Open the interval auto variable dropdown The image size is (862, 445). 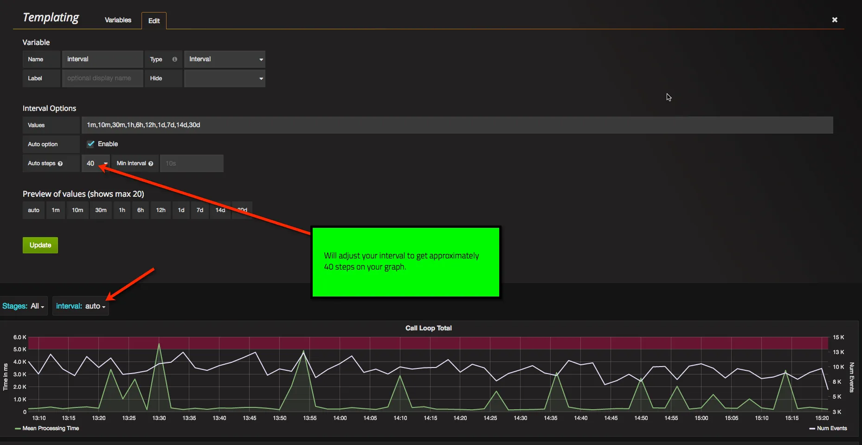tap(81, 306)
